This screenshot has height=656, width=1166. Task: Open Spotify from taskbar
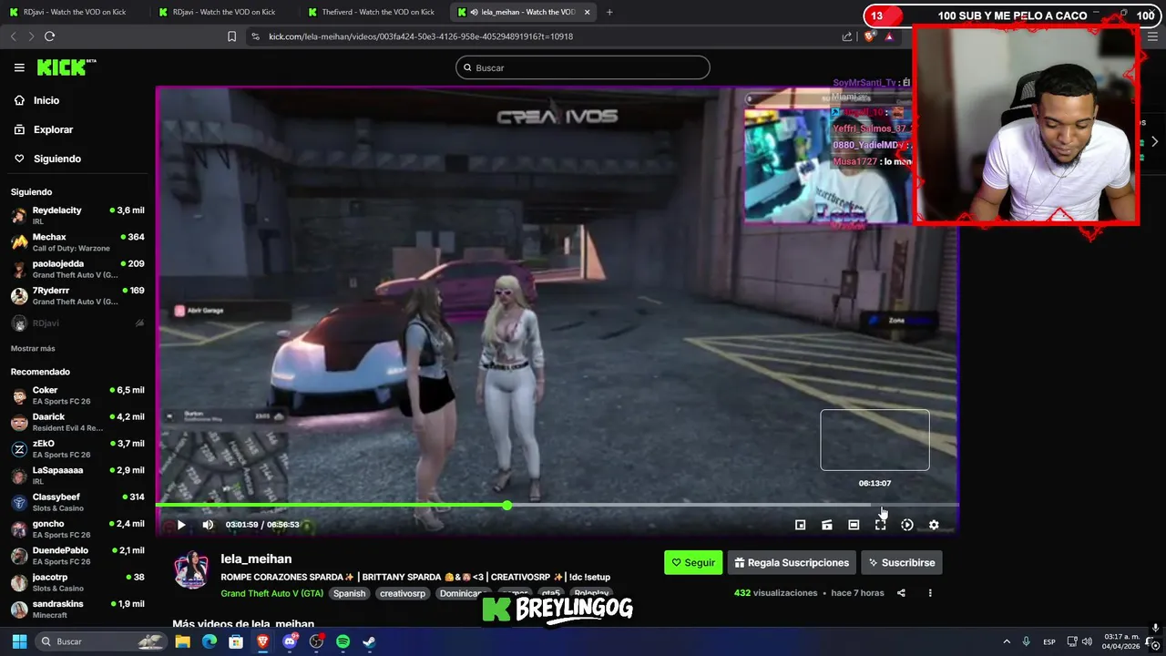[x=343, y=641]
